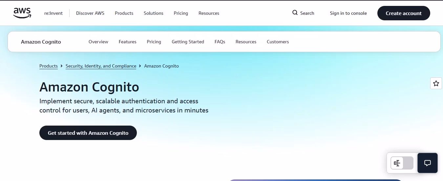Go to the Products breadcrumb link
The height and width of the screenshot is (181, 443).
pos(49,66)
